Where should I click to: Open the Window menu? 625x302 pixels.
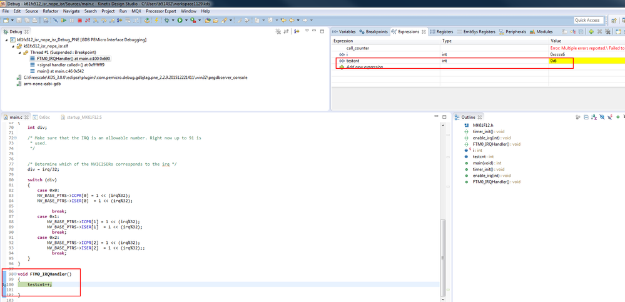pos(188,11)
